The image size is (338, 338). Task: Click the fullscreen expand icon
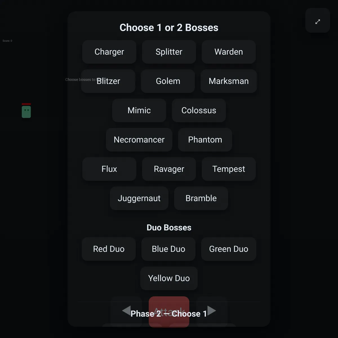click(x=318, y=21)
